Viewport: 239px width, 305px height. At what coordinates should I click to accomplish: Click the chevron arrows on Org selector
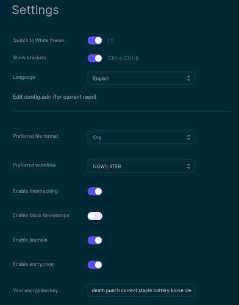pos(188,137)
